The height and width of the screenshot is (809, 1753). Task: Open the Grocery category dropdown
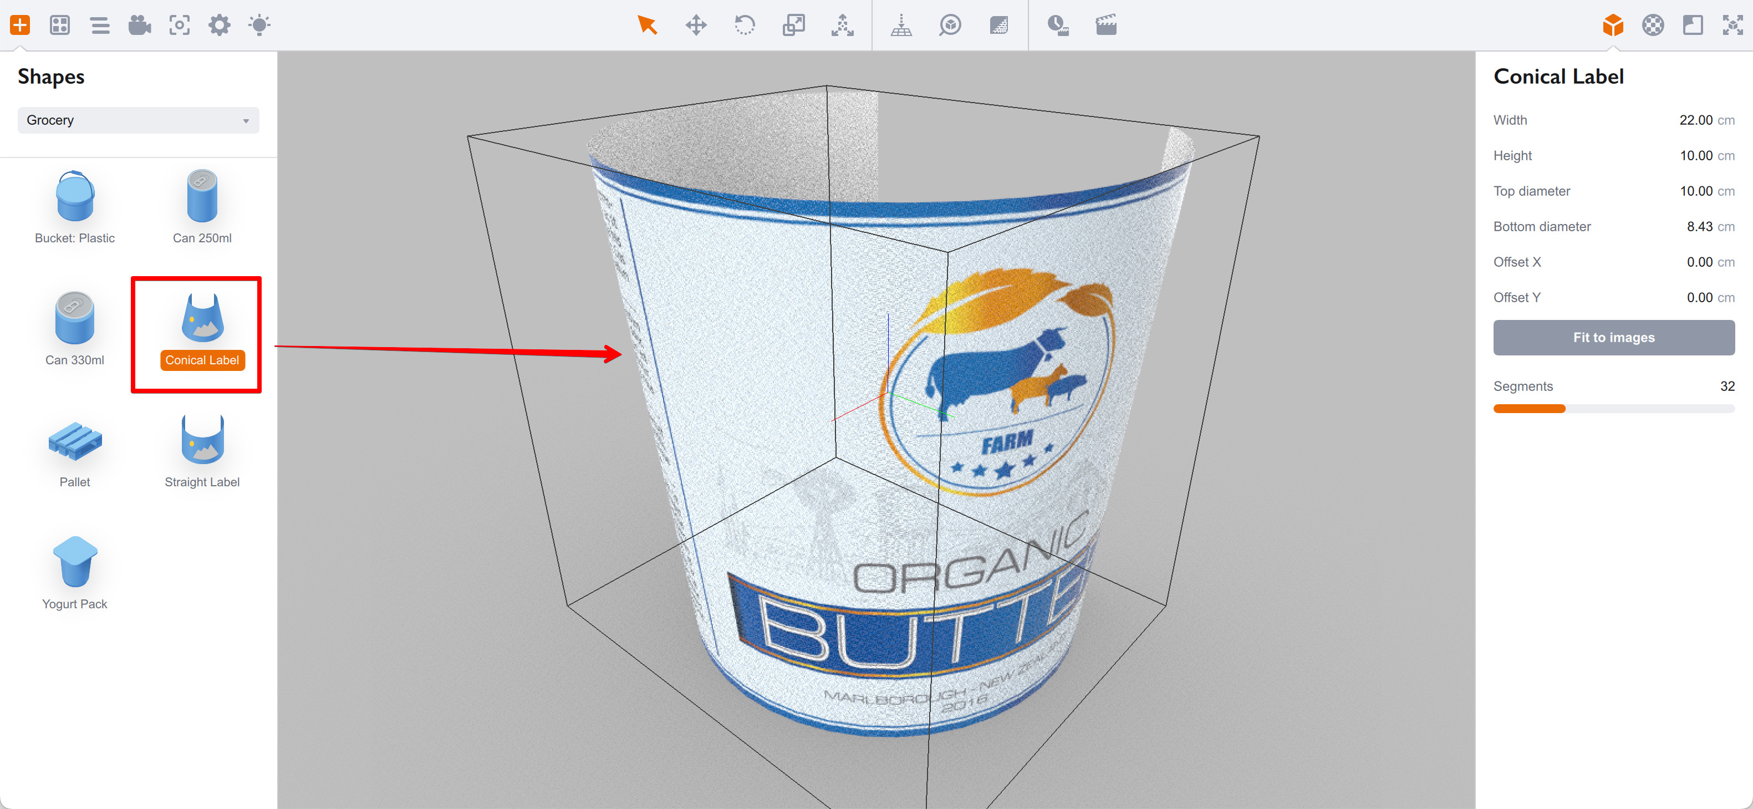point(138,120)
